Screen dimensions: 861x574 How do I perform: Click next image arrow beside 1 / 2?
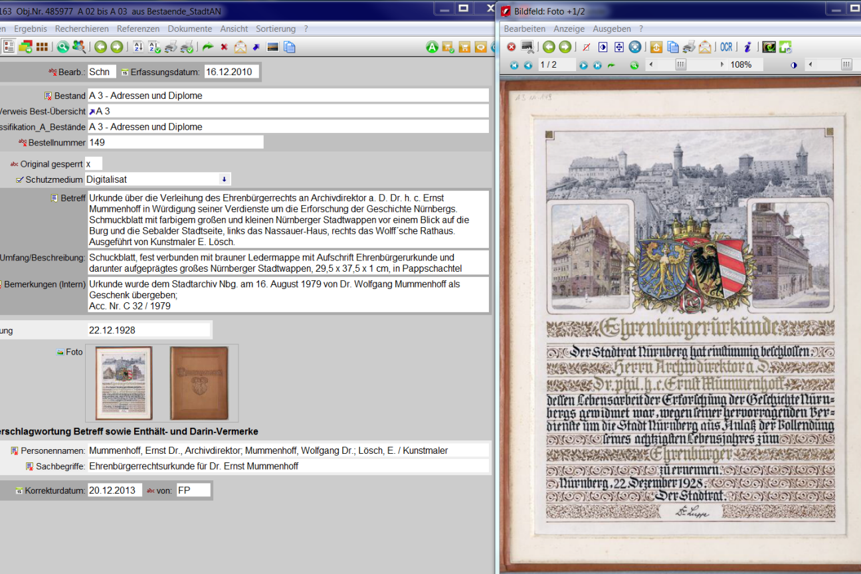pos(583,65)
